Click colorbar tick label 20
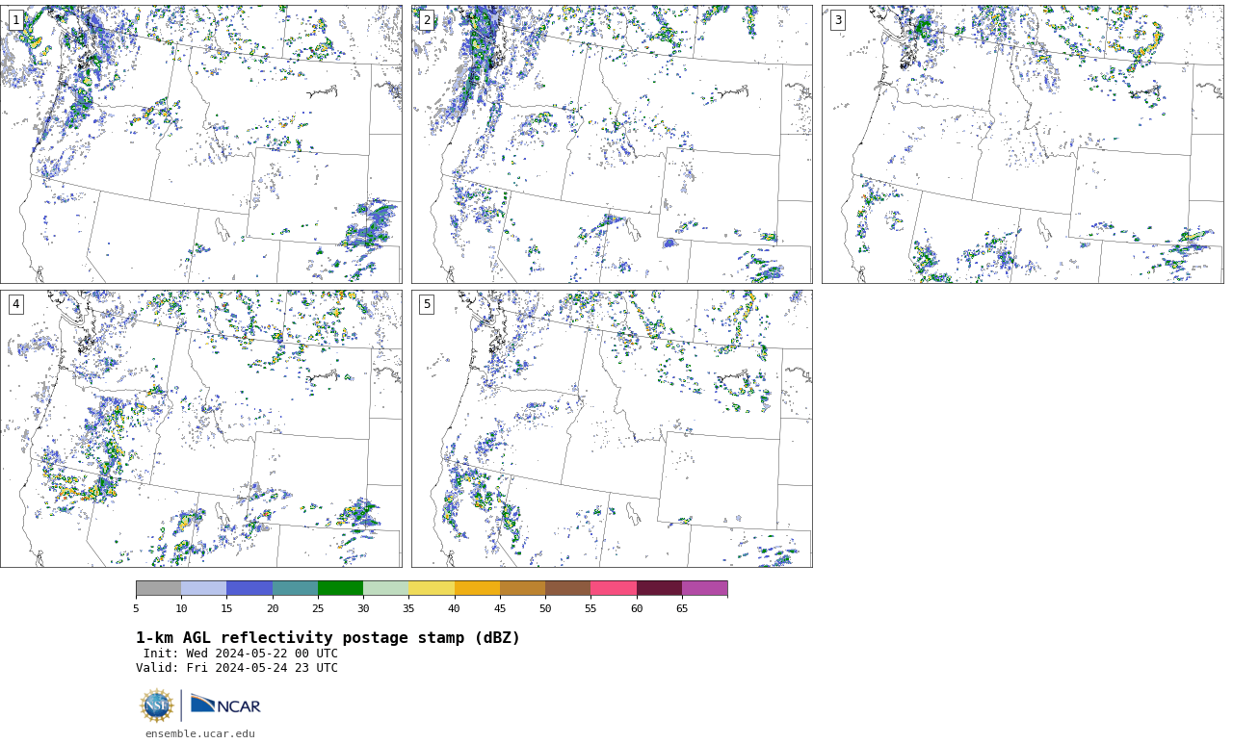Viewport: 1233px width, 744px height. (273, 608)
